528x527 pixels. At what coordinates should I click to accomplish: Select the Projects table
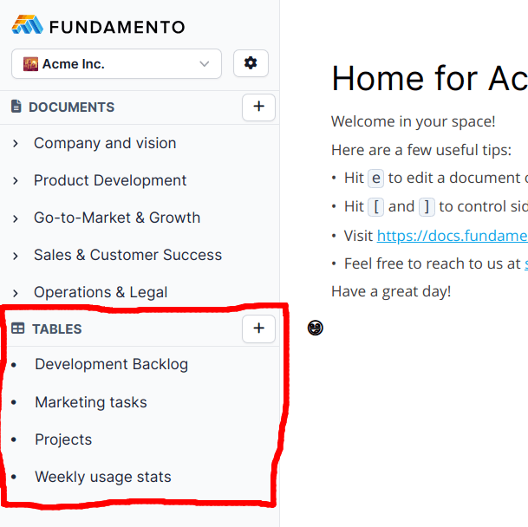coord(63,439)
